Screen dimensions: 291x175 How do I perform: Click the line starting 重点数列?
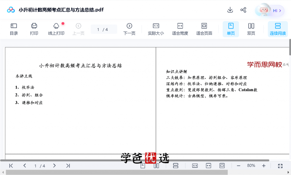(x=212, y=90)
